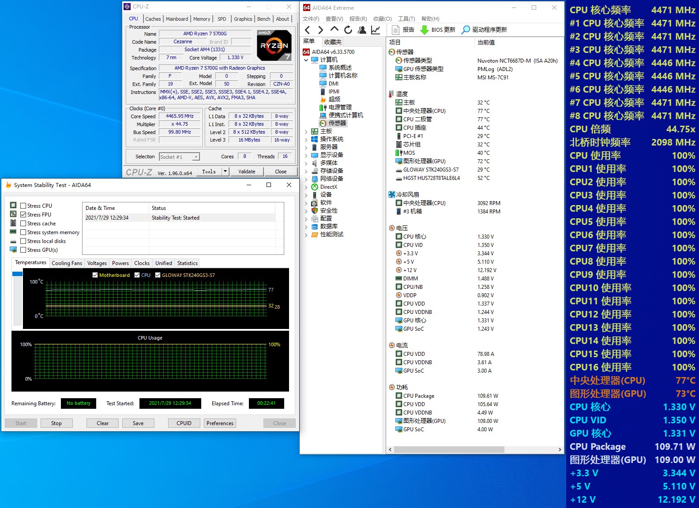This screenshot has height=508, width=699.
Task: Switch to the CPU-Z Caches tab
Action: tap(153, 19)
